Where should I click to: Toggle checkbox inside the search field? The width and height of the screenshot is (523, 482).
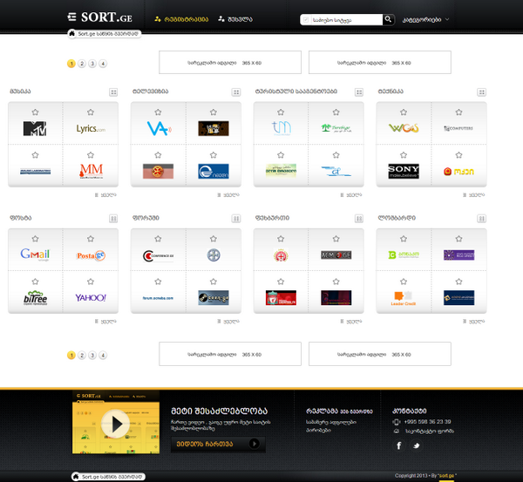click(306, 20)
